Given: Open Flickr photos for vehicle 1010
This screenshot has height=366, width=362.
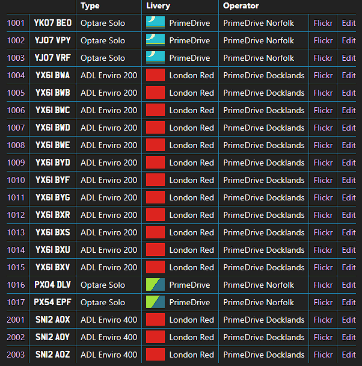Looking at the screenshot, I should 323,180.
